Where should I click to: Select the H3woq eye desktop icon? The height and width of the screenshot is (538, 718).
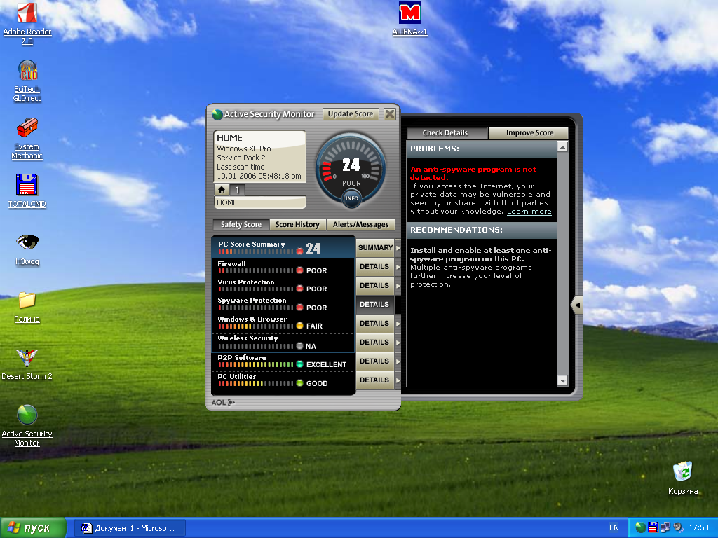[27, 249]
